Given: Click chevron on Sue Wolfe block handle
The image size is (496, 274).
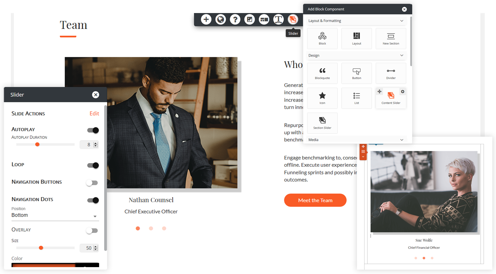Looking at the screenshot, I should point(363,157).
